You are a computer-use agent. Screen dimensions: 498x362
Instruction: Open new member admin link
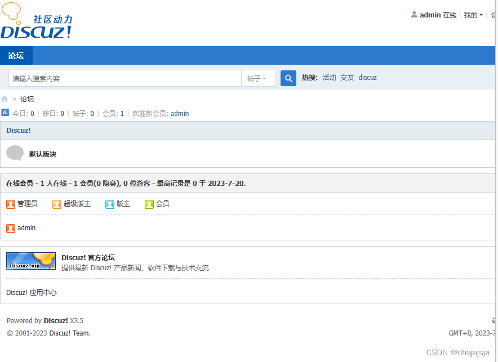click(180, 114)
